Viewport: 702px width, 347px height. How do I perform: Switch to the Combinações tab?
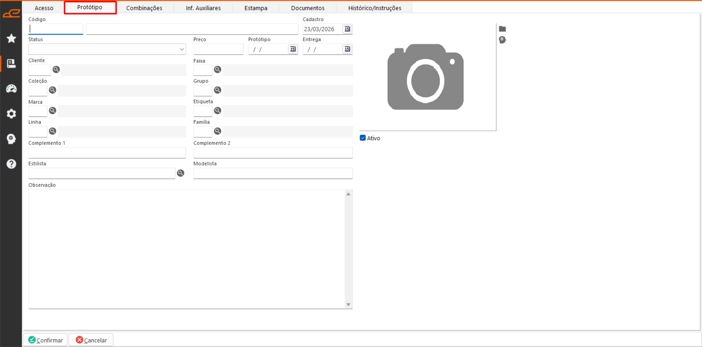coord(144,8)
